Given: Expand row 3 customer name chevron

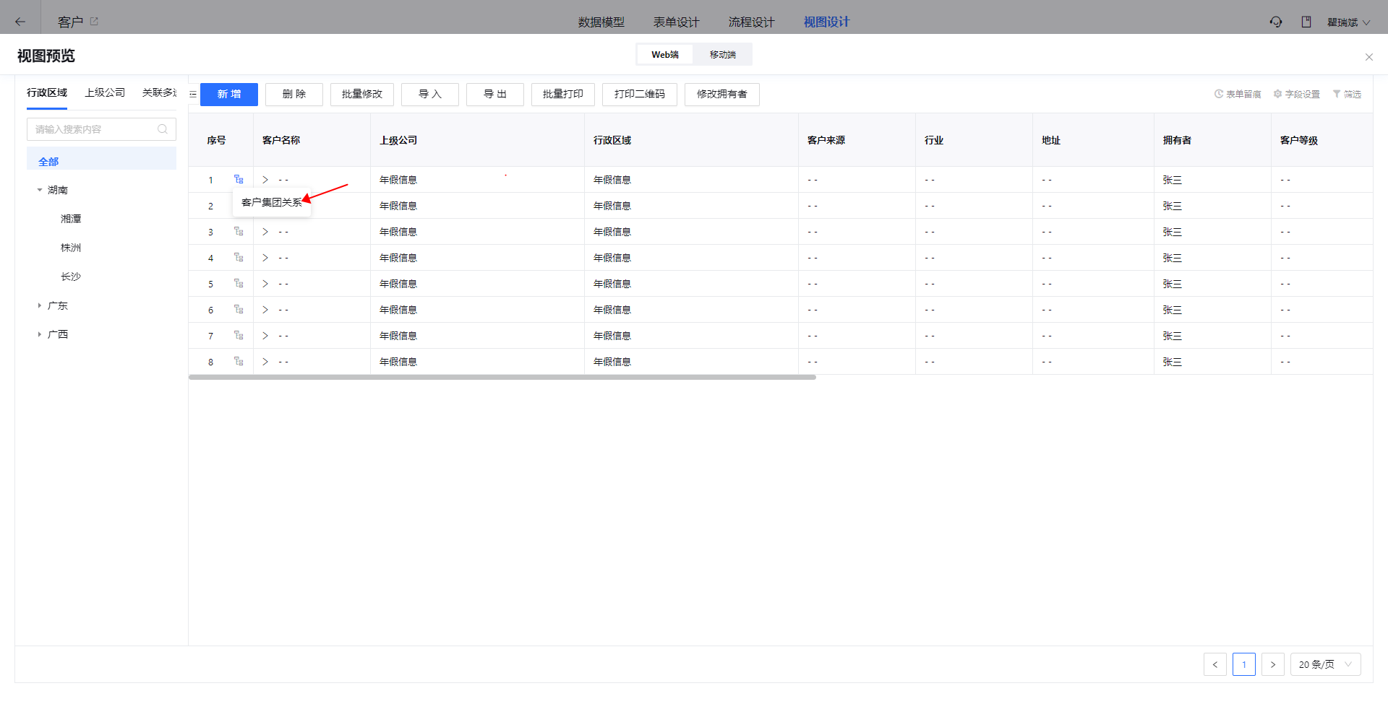Looking at the screenshot, I should coord(265,232).
